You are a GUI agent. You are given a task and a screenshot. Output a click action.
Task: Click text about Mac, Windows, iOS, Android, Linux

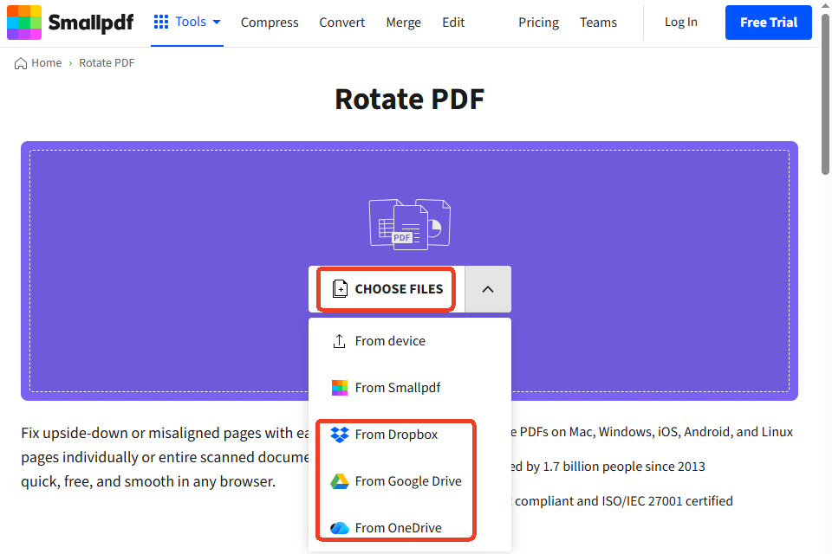click(x=653, y=432)
